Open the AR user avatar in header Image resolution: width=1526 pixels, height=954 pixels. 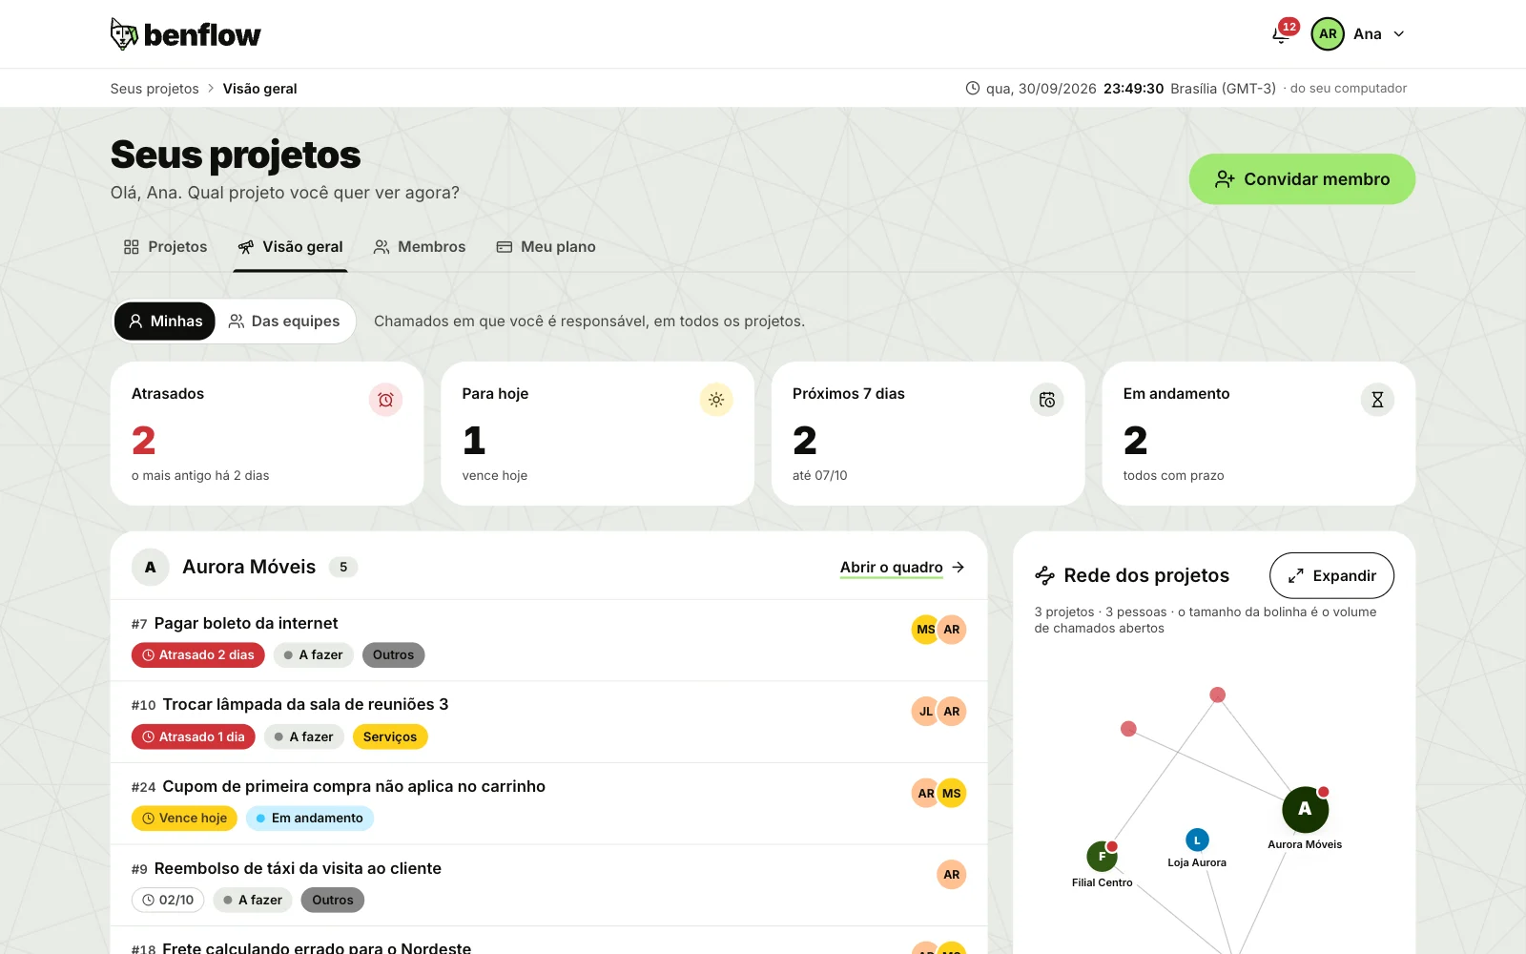pos(1328,34)
